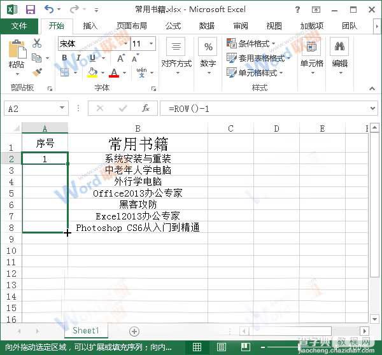The width and height of the screenshot is (382, 355).
Task: Open the paste options dropdown arrow
Action: [17, 74]
